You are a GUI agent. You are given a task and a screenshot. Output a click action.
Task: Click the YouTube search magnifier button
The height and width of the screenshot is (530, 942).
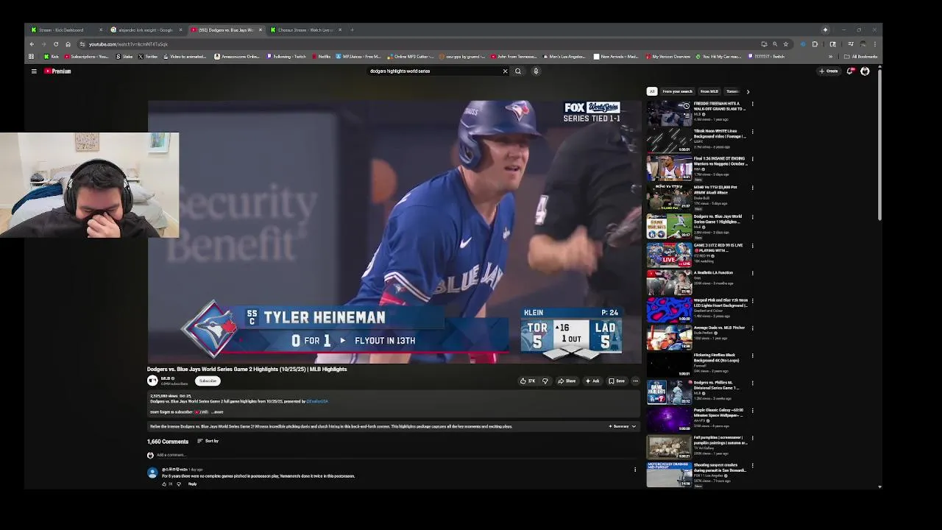tap(518, 71)
